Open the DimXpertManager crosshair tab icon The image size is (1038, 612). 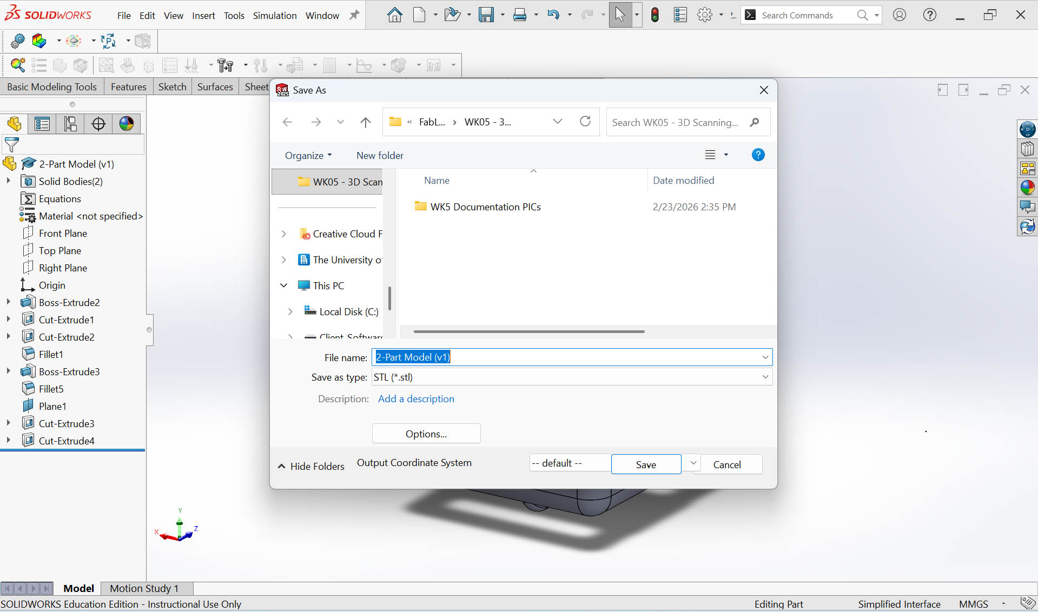[98, 124]
